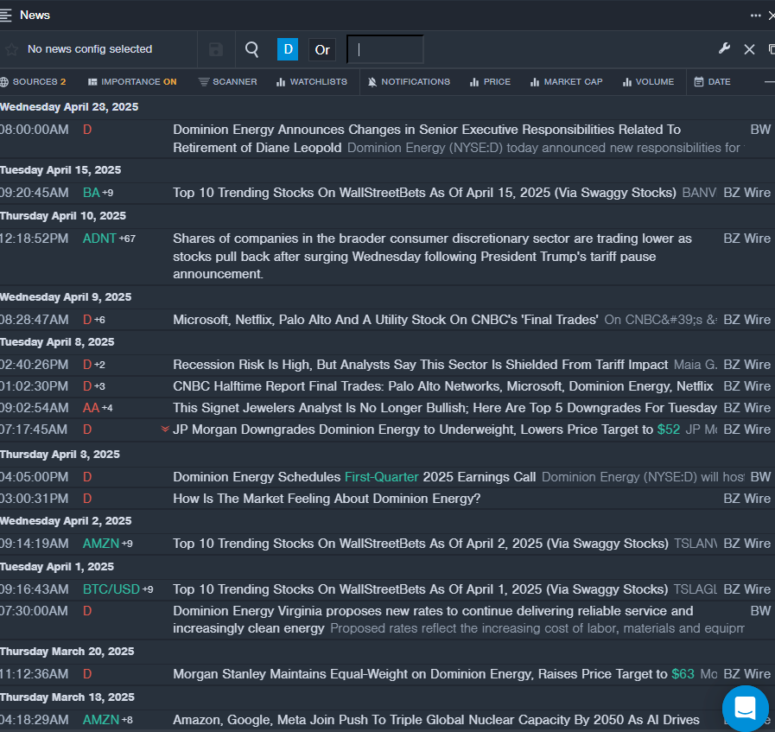Open the Notifications filter
This screenshot has width=775, height=732.
410,81
